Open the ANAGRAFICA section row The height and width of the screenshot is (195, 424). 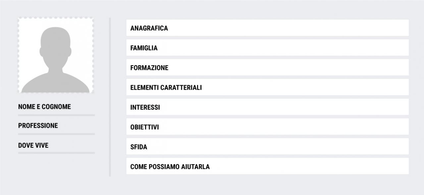pos(267,28)
